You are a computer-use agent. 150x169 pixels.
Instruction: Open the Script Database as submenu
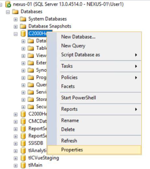(94, 55)
